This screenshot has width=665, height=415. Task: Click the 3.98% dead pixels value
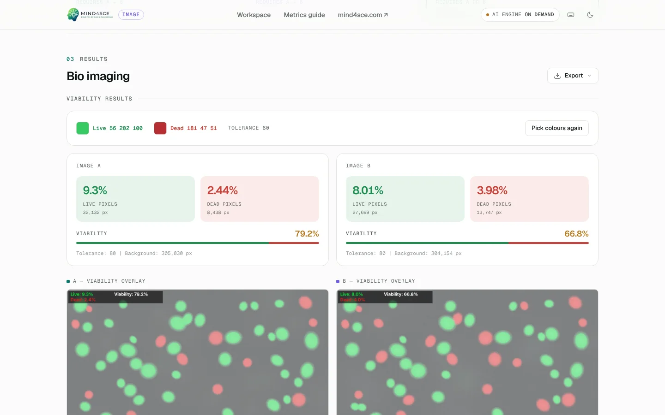point(492,190)
